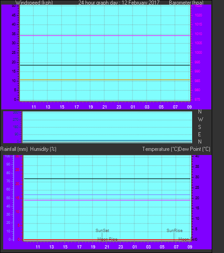
Task: Click the W compass label on direction graph
Action: tap(200, 119)
